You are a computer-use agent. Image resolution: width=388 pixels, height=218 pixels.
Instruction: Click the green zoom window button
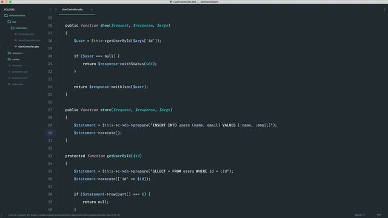(10, 2)
